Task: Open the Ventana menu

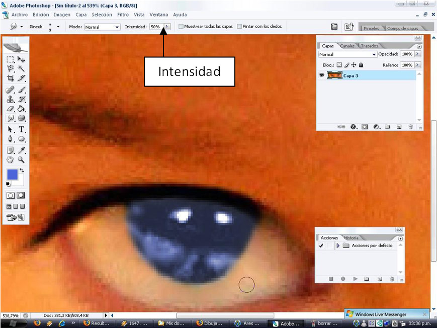Action: tap(158, 15)
